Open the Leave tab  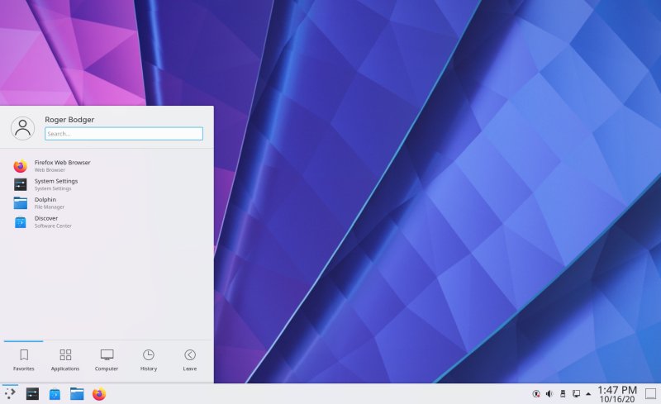[190, 360]
